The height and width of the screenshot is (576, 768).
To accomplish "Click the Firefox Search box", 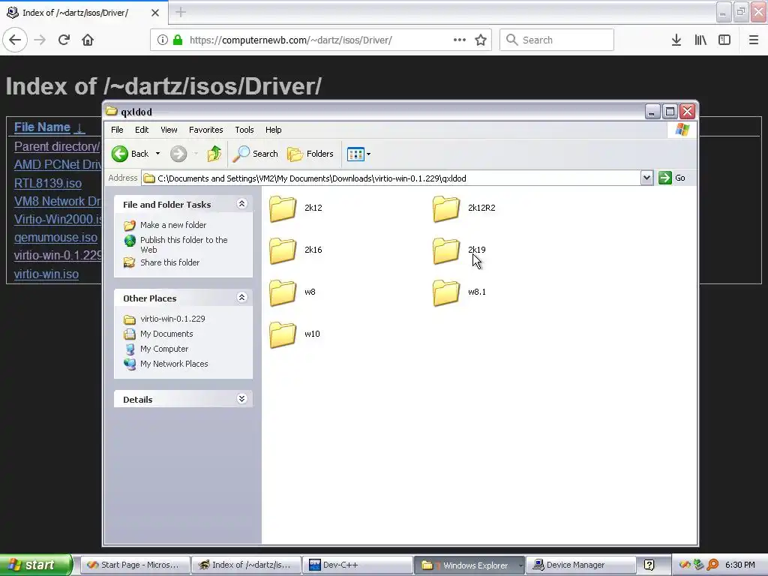I will click(556, 40).
